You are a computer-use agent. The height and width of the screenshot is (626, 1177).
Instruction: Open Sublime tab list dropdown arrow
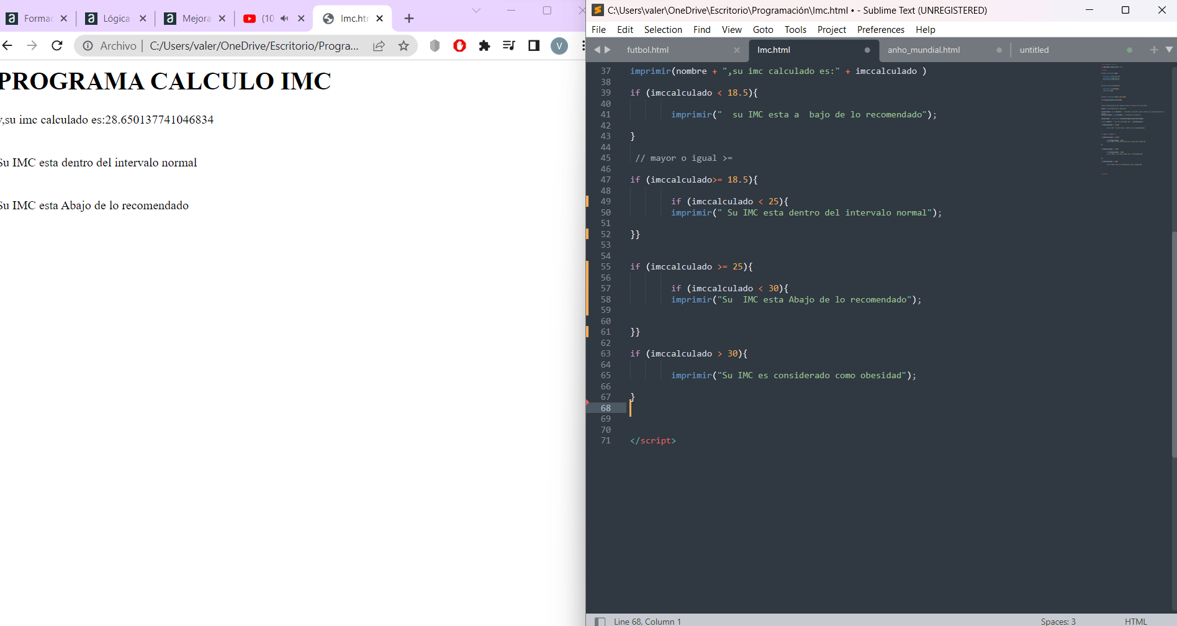[x=1169, y=50]
